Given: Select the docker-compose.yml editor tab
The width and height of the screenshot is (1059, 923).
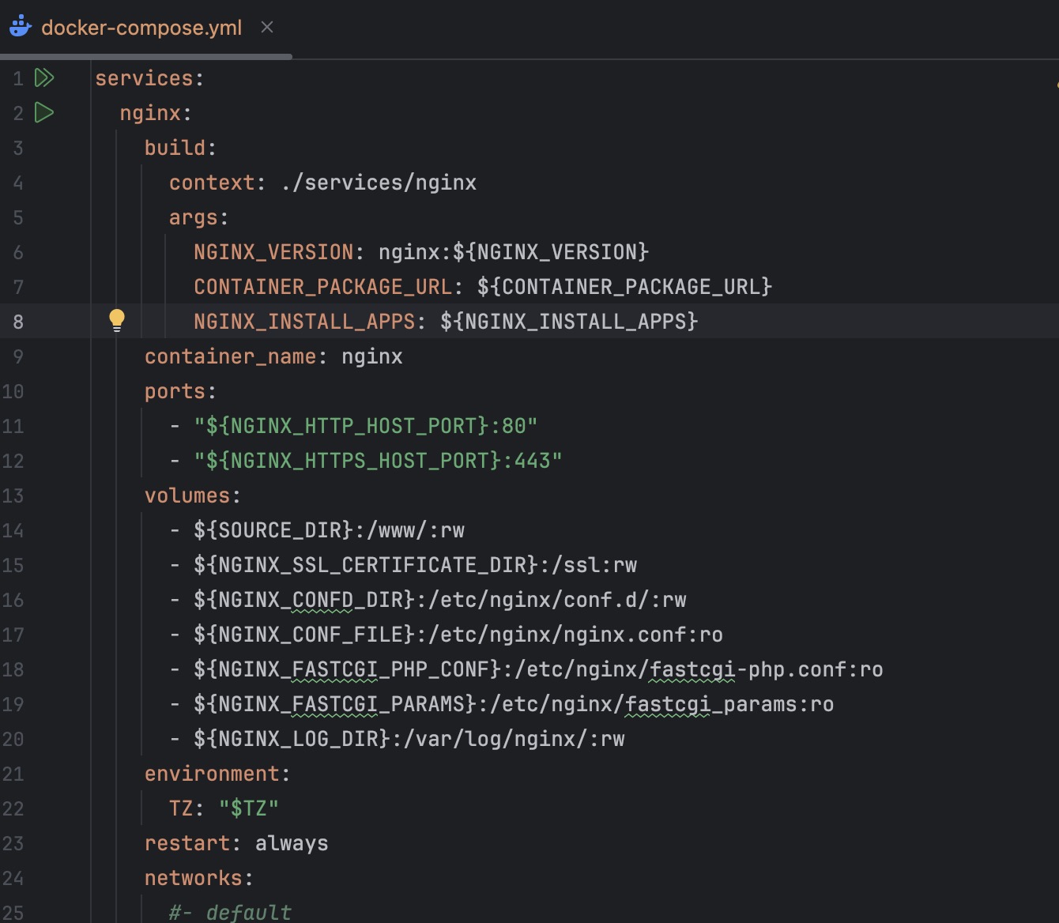Looking at the screenshot, I should coord(141,28).
